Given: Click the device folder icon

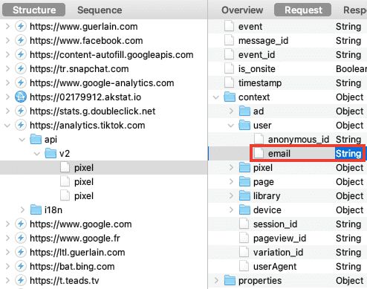Looking at the screenshot, I should 244,210.
